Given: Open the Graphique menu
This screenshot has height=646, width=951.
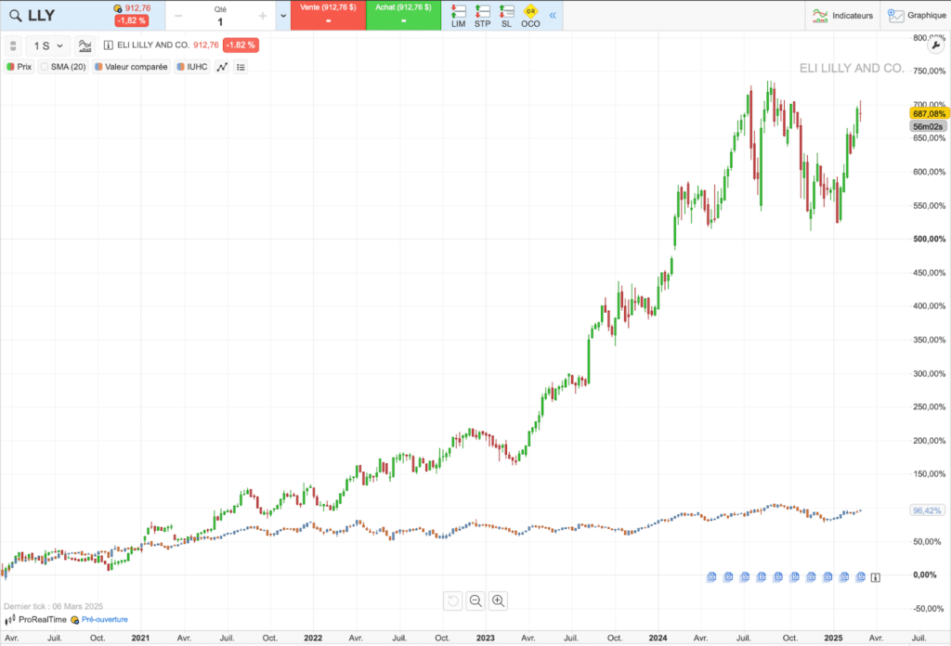Looking at the screenshot, I should click(916, 16).
